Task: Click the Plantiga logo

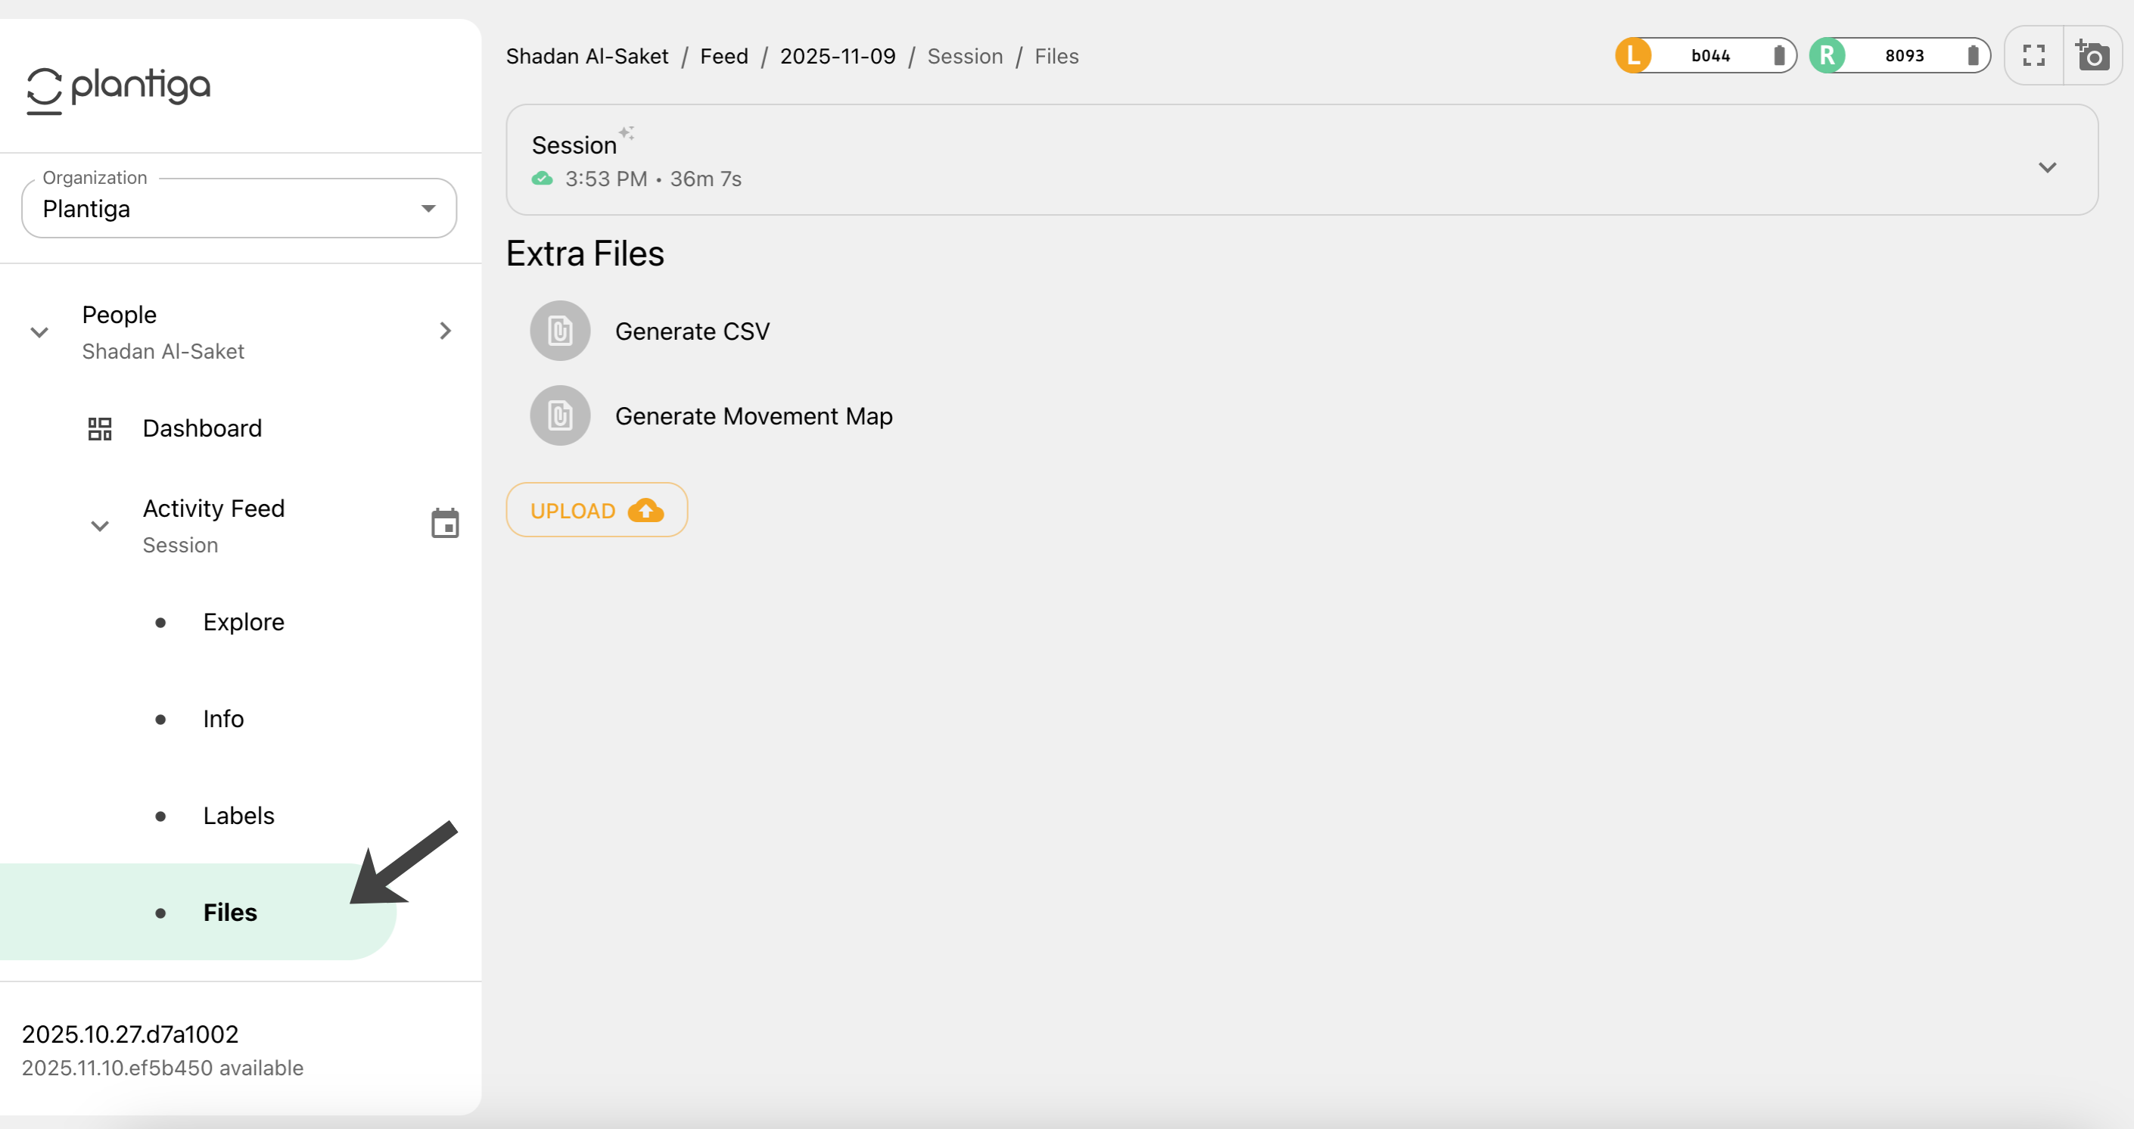Action: 119,88
